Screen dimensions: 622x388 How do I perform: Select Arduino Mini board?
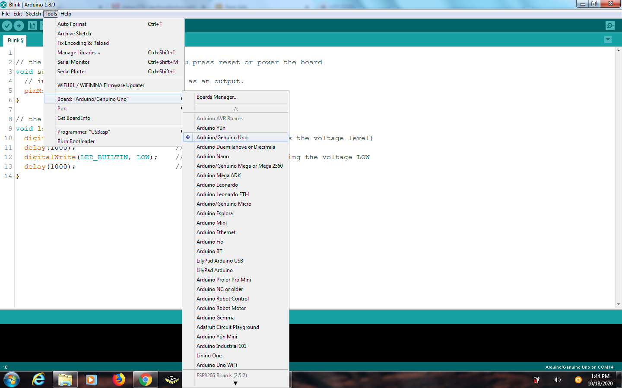(235, 223)
